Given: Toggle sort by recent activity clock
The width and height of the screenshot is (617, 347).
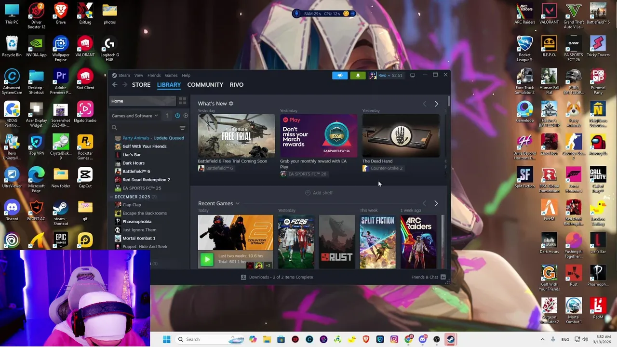Looking at the screenshot, I should click(177, 116).
